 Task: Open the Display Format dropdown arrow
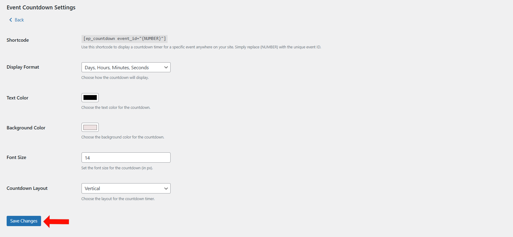pos(165,67)
